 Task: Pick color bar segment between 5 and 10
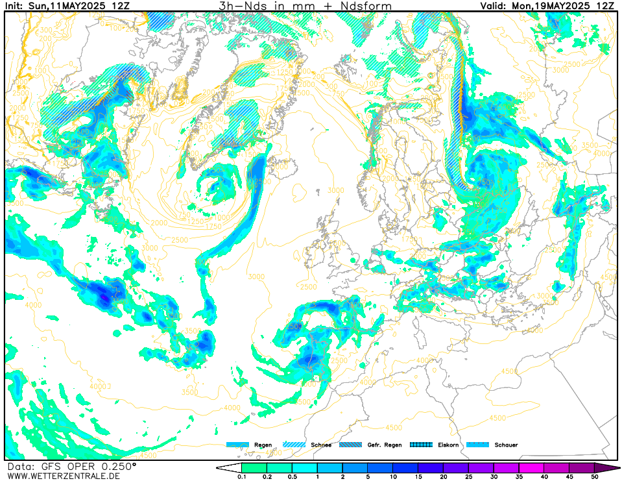[x=381, y=468]
